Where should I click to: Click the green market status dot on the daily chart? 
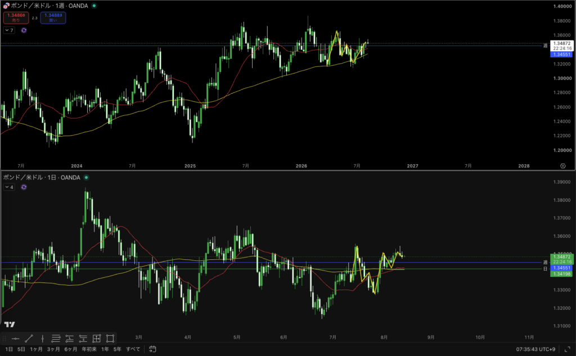pyautogui.click(x=86, y=178)
